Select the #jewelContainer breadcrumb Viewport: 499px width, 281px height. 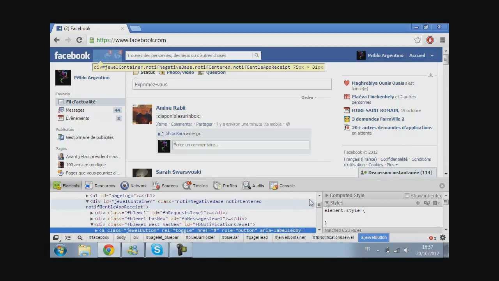pos(290,237)
